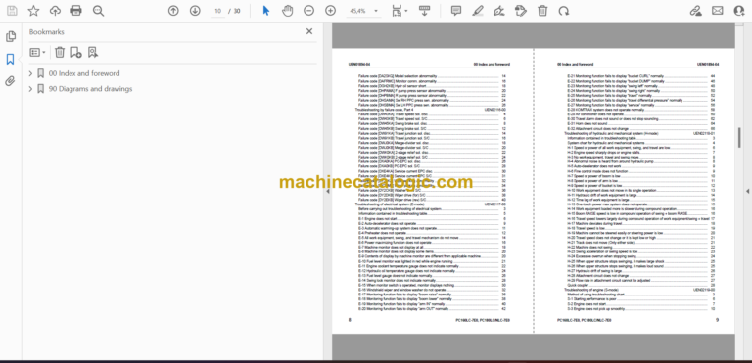Select the hand pan tool
Screen dimensions: 752x363
click(x=287, y=11)
